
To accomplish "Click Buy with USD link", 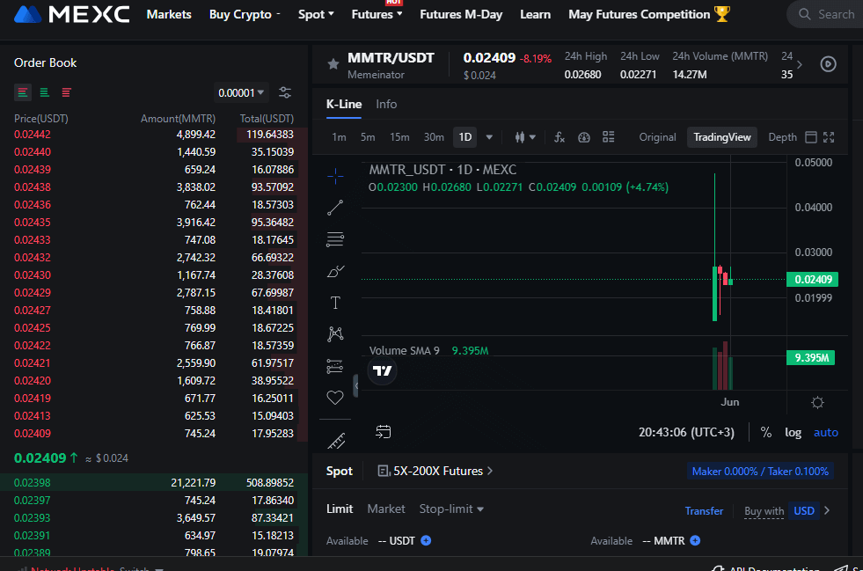I will [787, 511].
